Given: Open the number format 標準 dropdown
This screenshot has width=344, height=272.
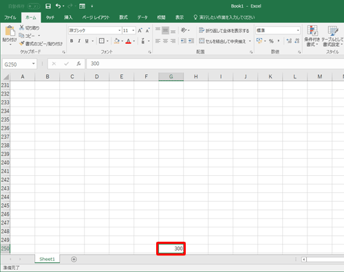Looking at the screenshot, I should pos(298,30).
